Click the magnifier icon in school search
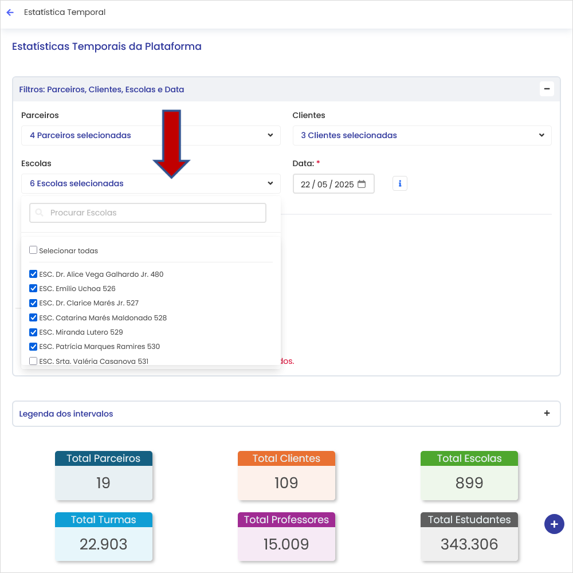 [x=40, y=213]
